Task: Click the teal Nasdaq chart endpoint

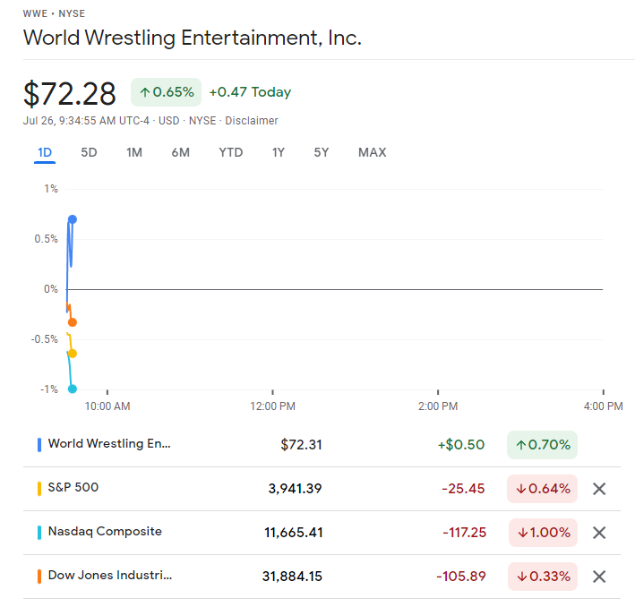Action: tap(72, 389)
